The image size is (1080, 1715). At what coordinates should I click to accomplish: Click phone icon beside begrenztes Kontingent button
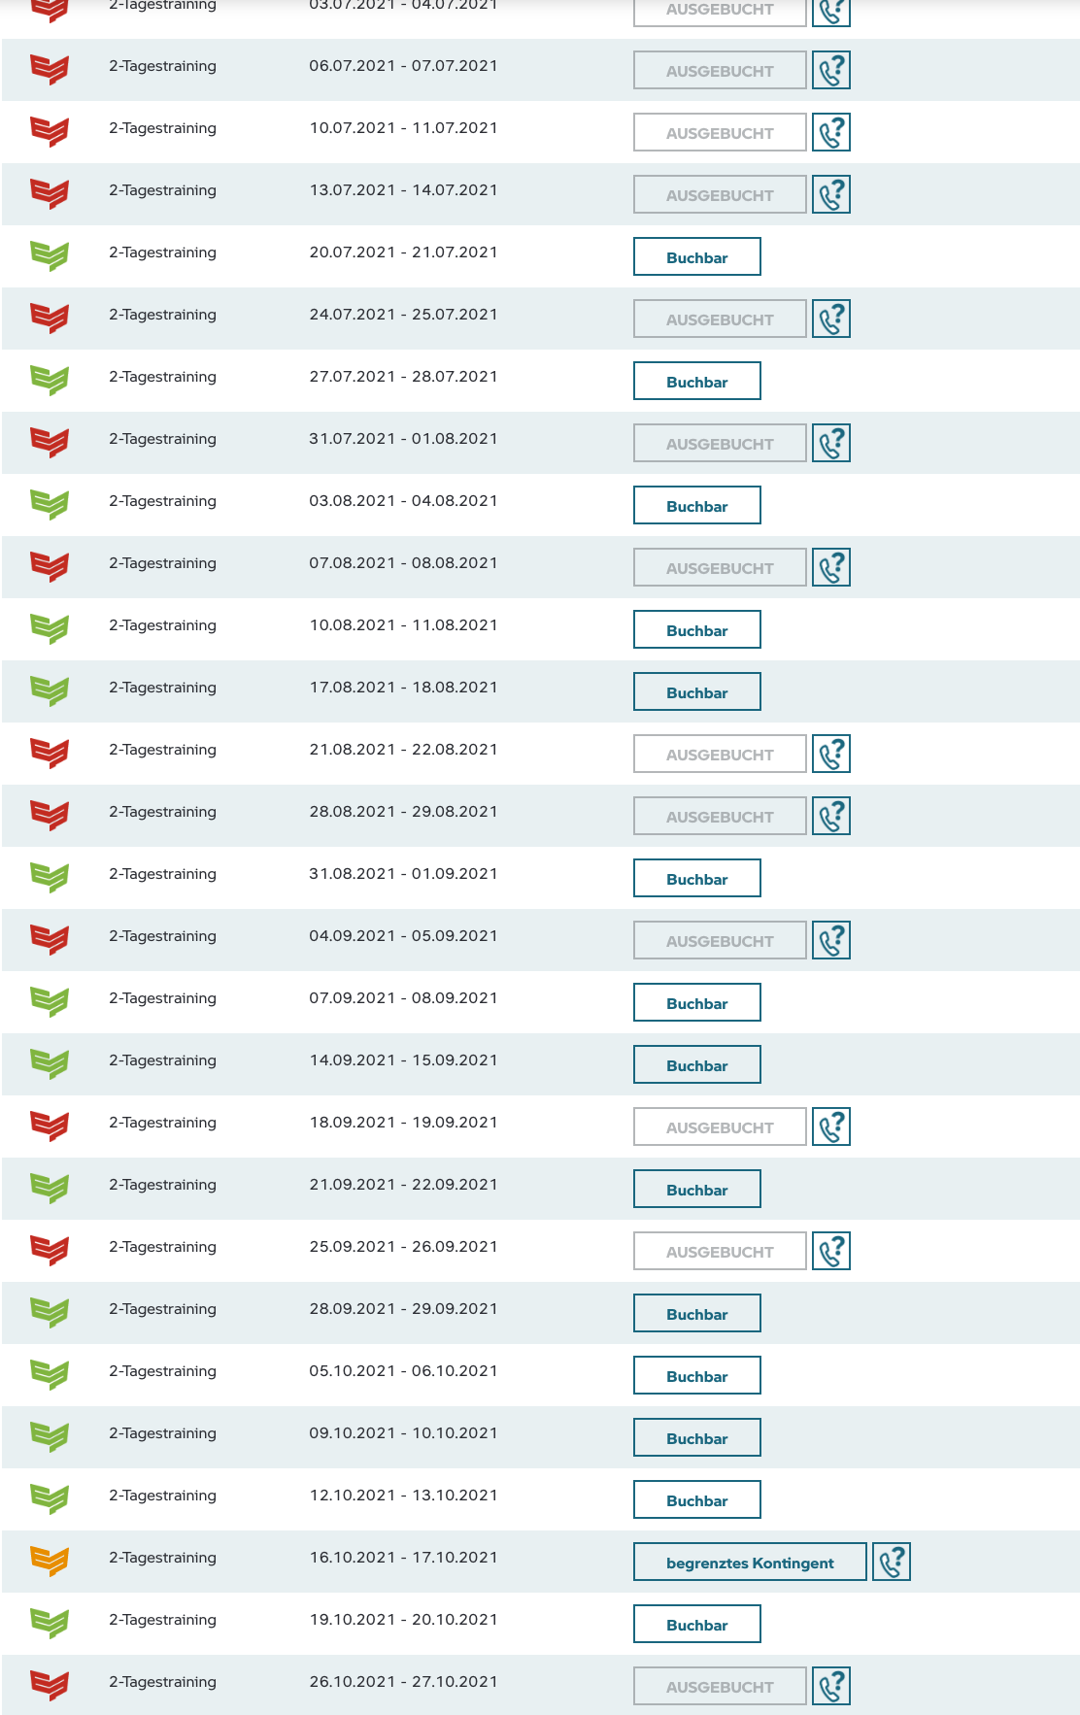pos(892,1562)
